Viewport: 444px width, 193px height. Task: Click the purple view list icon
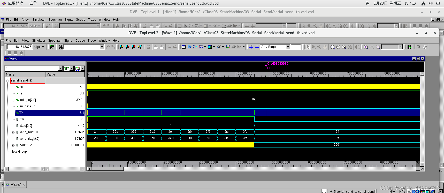378,47
